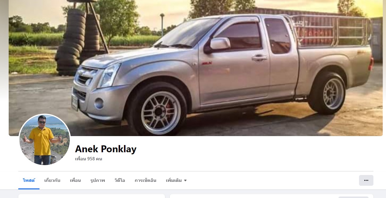Open the วิดีโอ tab
386x198 pixels.
[x=120, y=180]
